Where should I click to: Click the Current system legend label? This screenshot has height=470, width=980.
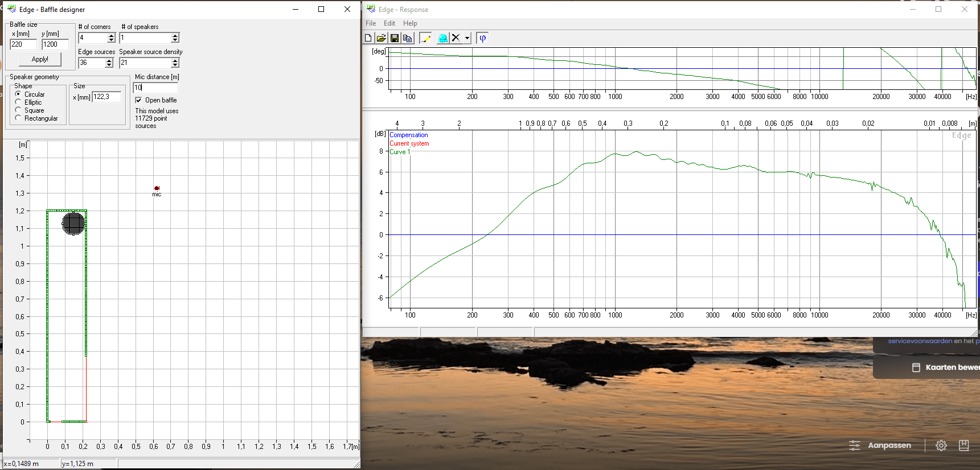(x=409, y=143)
